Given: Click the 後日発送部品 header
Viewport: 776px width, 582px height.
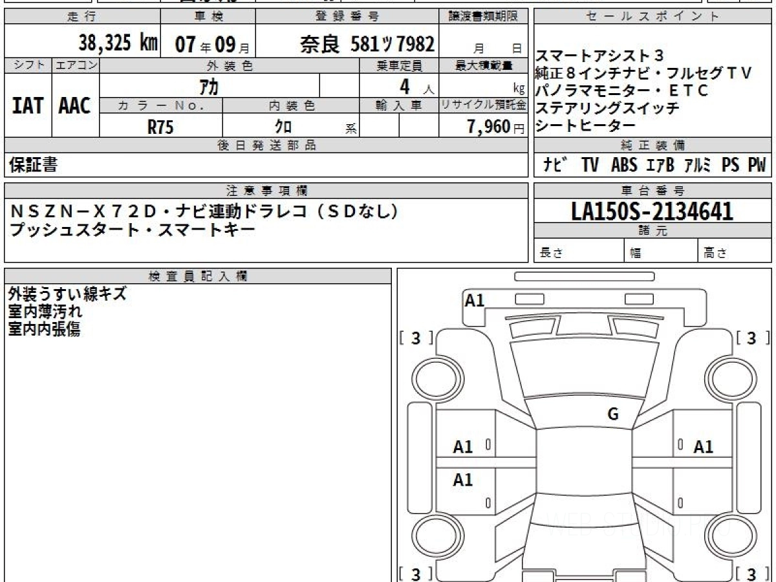Looking at the screenshot, I should coord(266,145).
